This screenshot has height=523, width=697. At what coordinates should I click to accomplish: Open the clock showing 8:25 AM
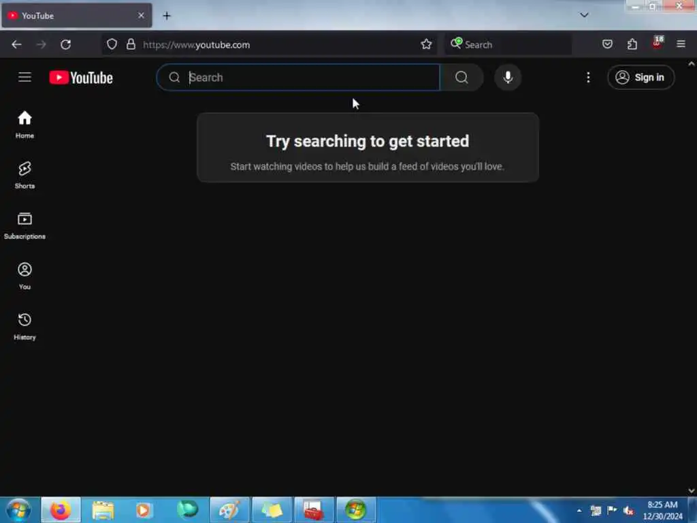663,510
